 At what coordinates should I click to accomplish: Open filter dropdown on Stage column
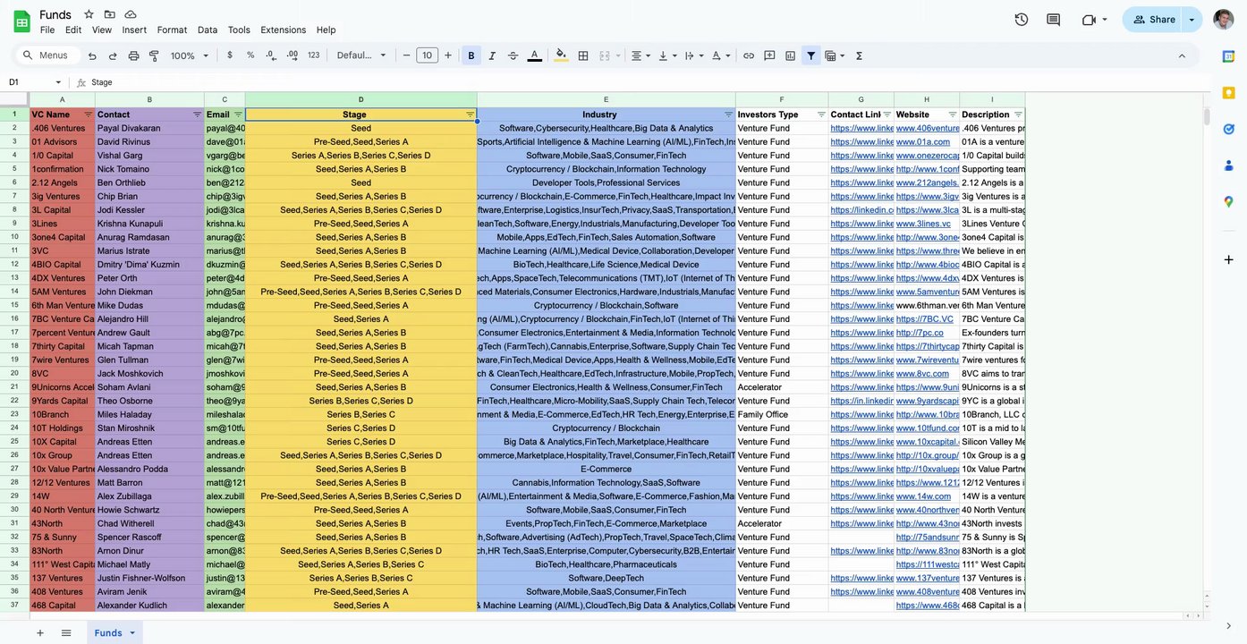point(471,114)
